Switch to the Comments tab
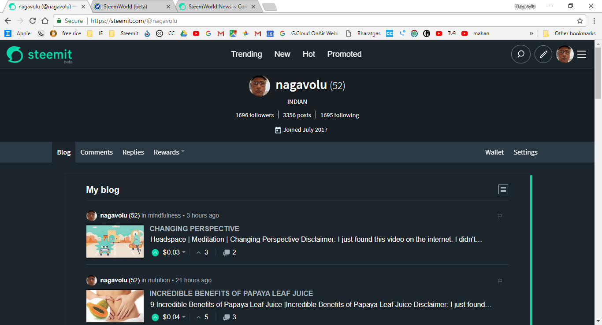This screenshot has width=602, height=325. [x=97, y=152]
